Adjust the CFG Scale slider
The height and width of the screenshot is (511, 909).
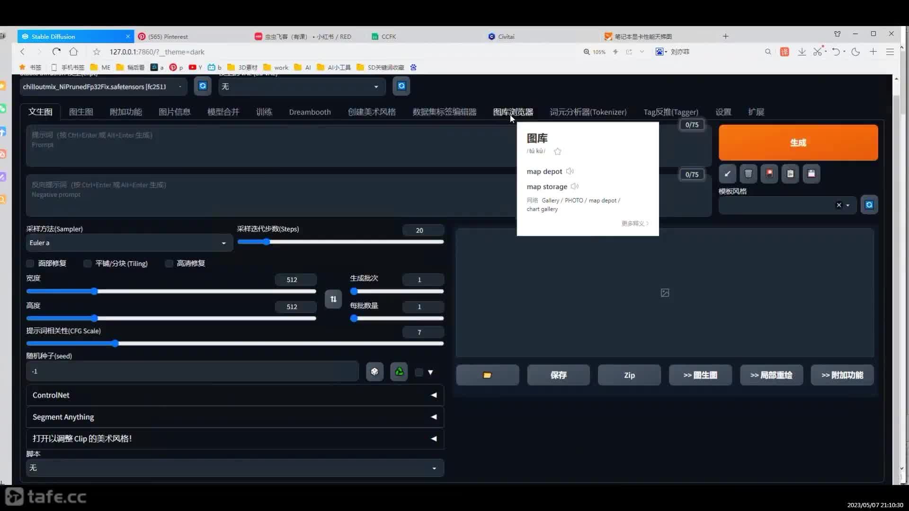click(235, 344)
